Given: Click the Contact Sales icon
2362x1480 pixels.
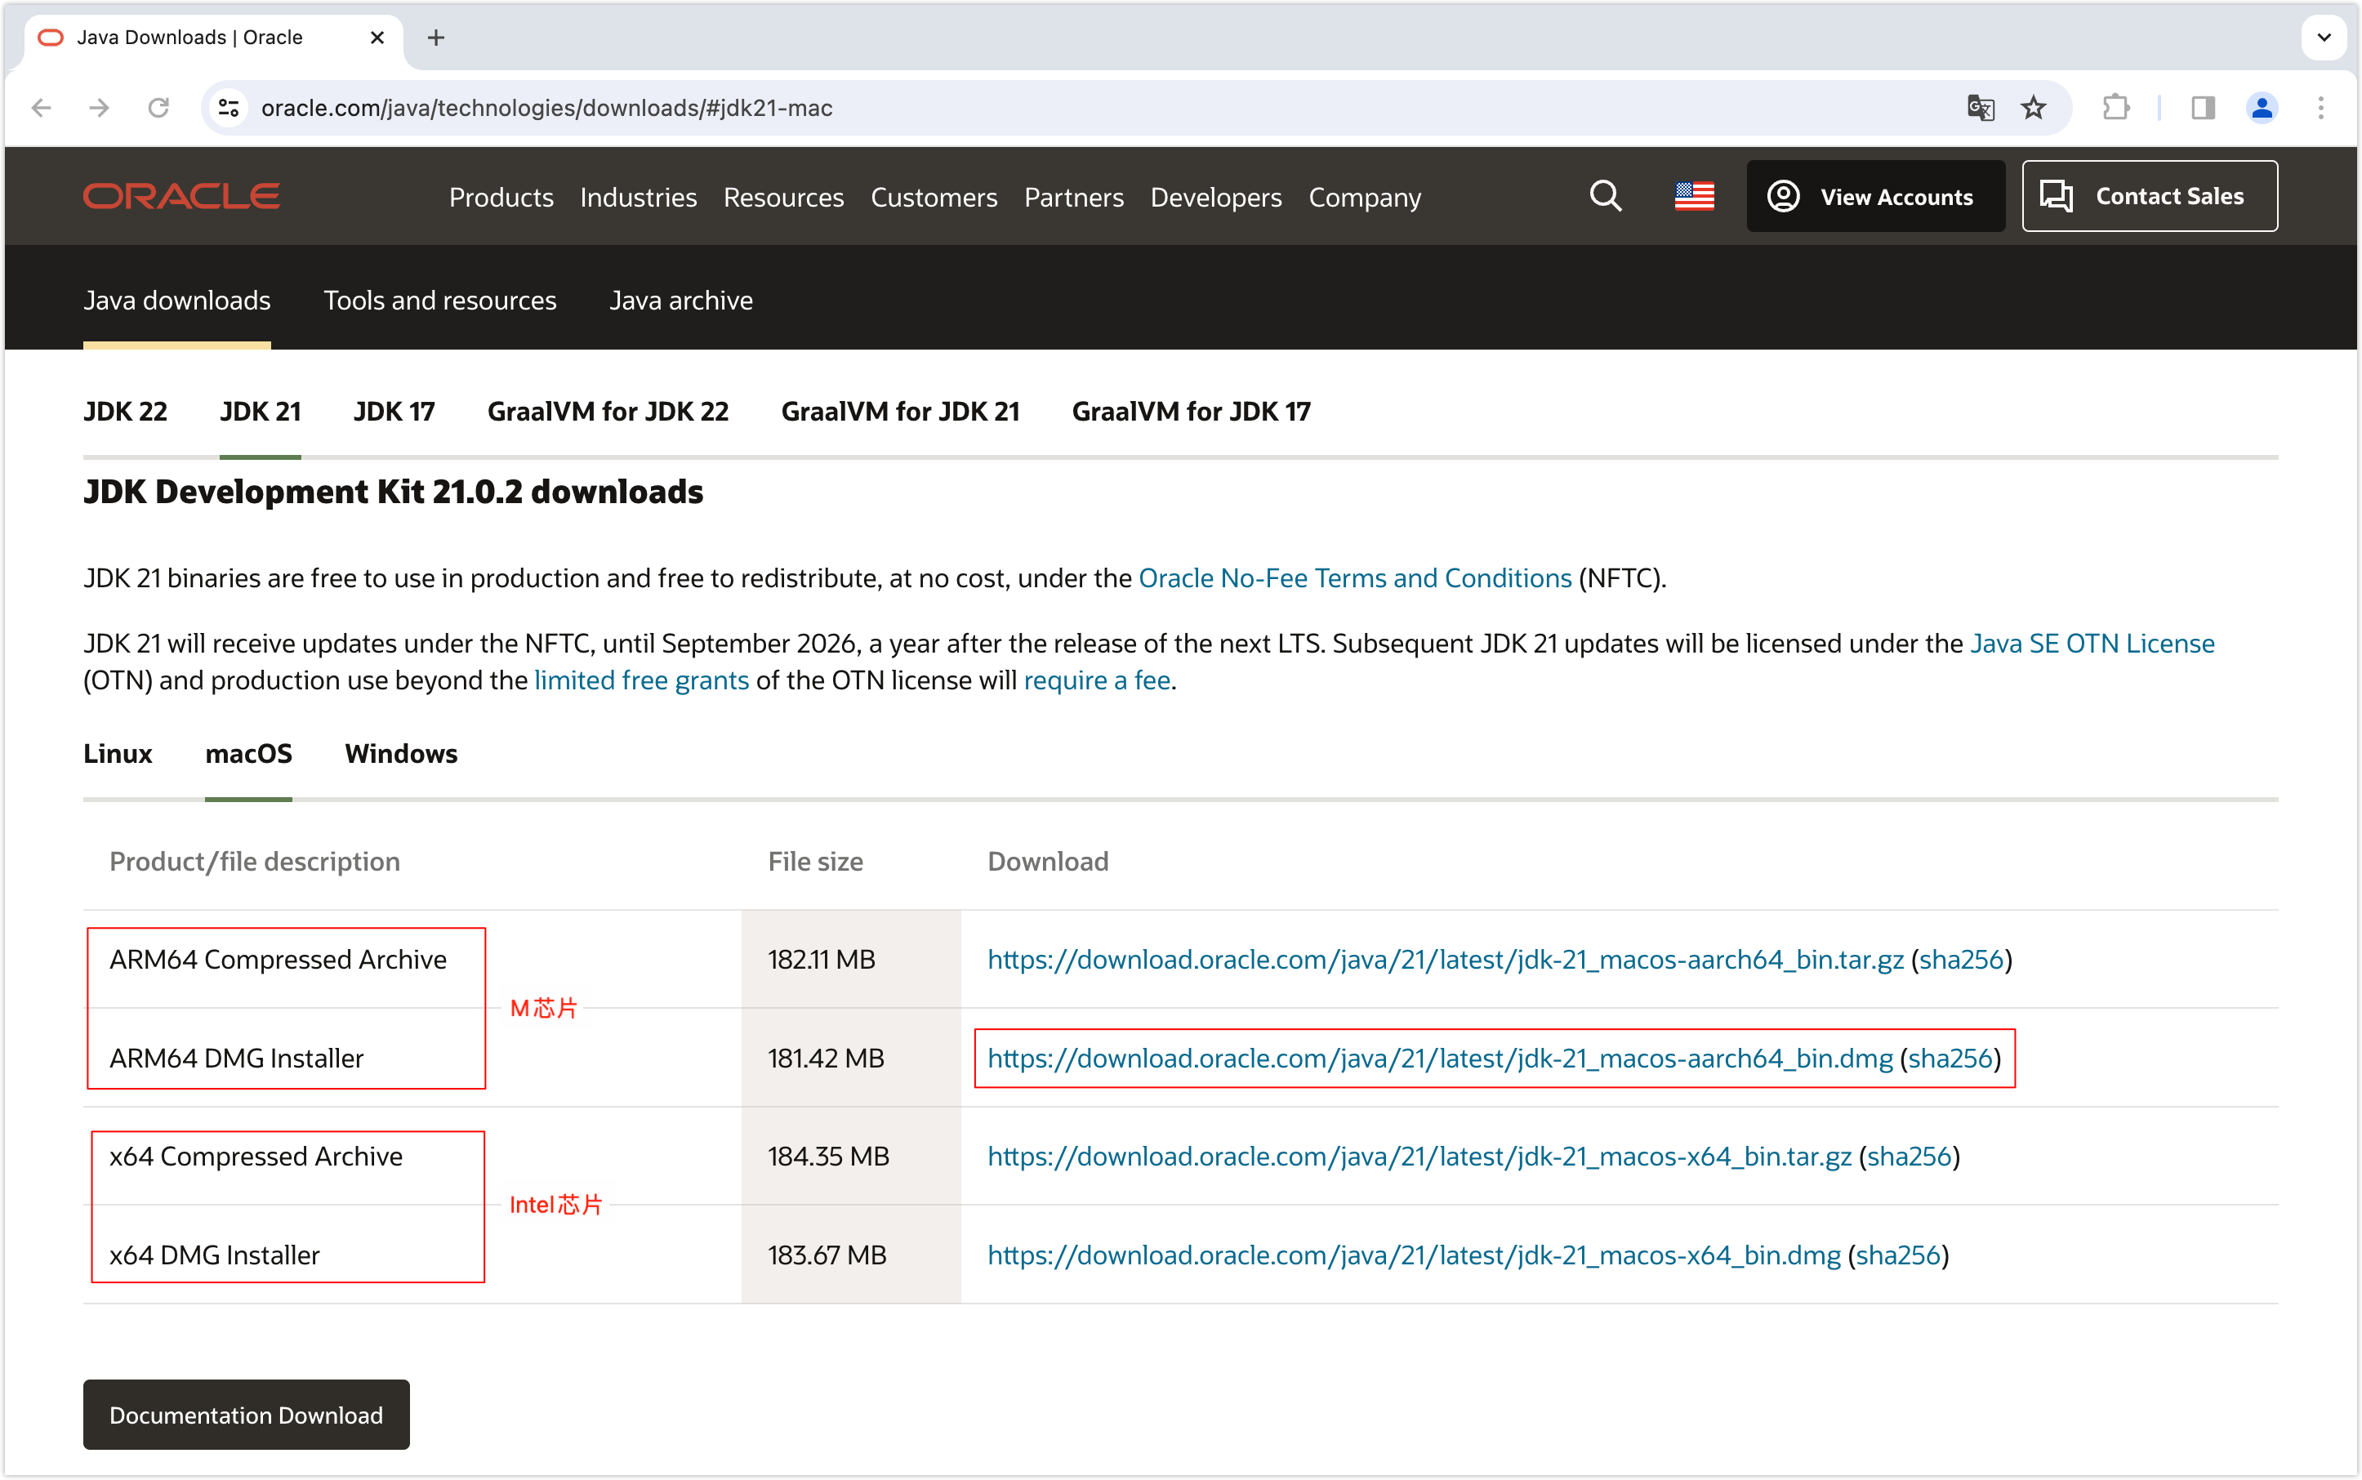Looking at the screenshot, I should pos(2058,196).
